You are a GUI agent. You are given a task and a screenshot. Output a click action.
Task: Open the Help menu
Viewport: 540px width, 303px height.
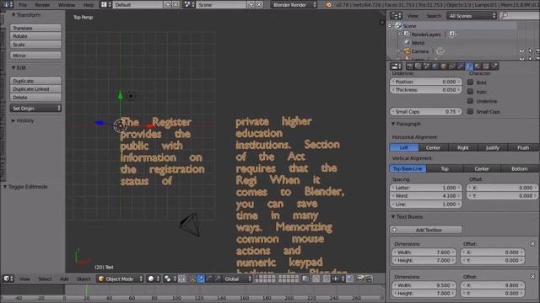pos(89,4)
